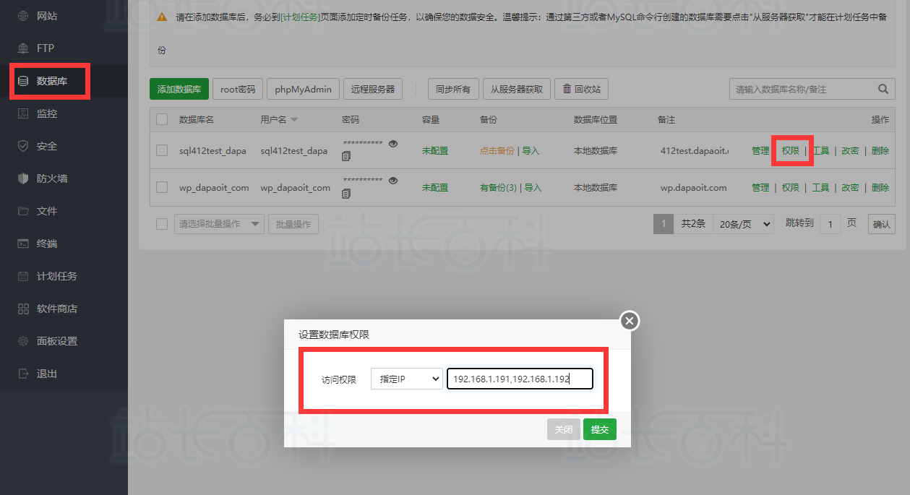Click 有备份(3) link for wp_dapaoit_com

tap(498, 187)
